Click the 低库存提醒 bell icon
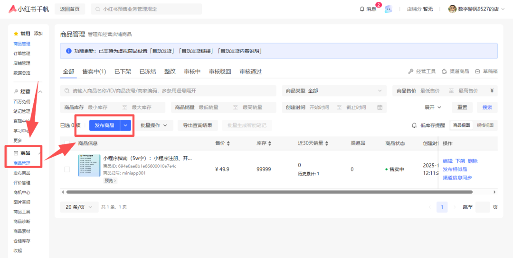The image size is (513, 258). (414, 125)
